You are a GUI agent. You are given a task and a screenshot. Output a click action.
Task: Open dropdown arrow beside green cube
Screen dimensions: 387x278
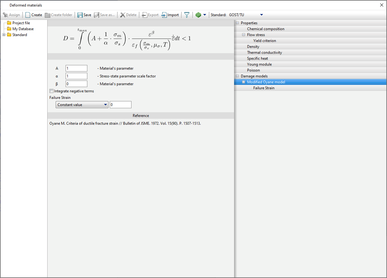(x=205, y=15)
